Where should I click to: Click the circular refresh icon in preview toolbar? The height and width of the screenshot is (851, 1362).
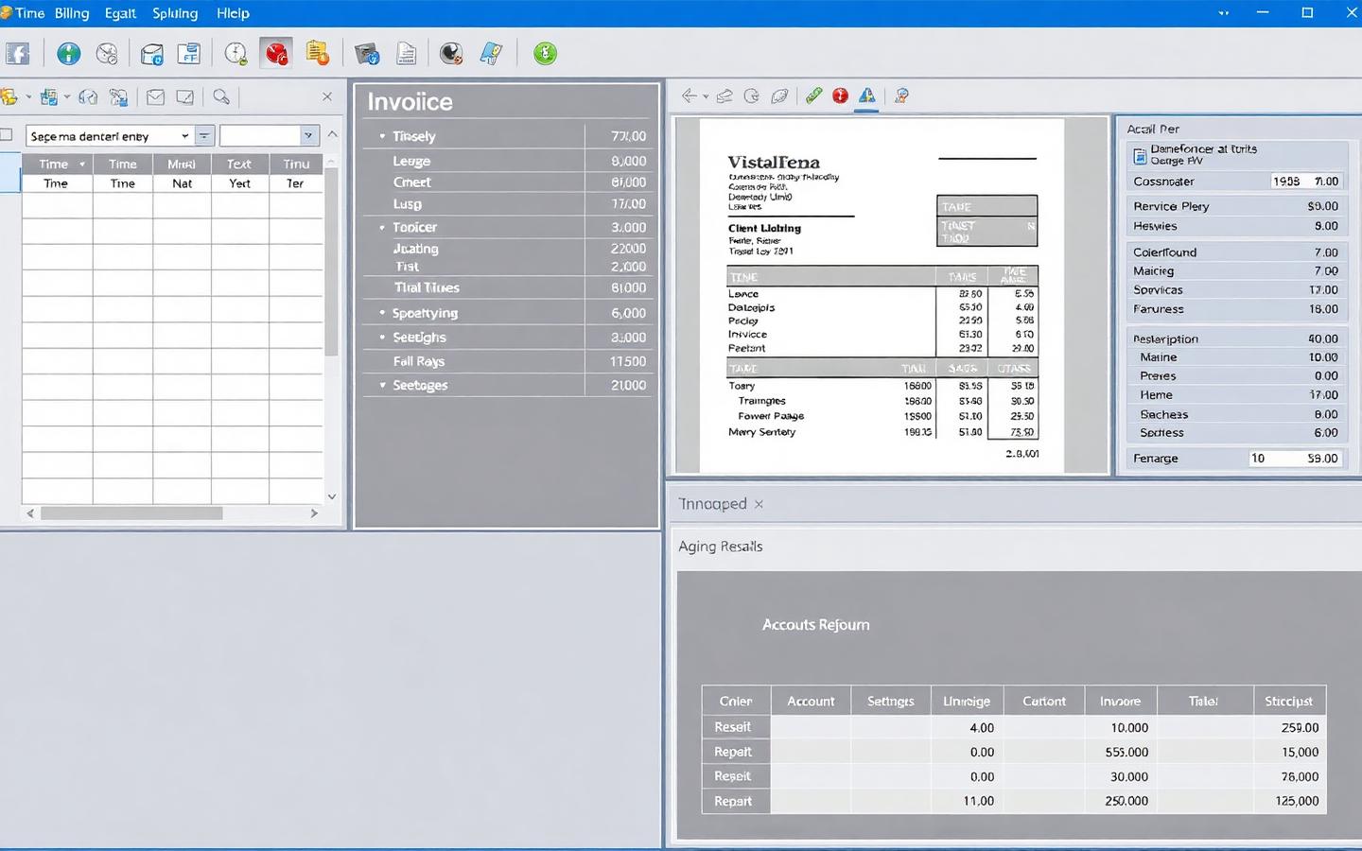click(752, 96)
